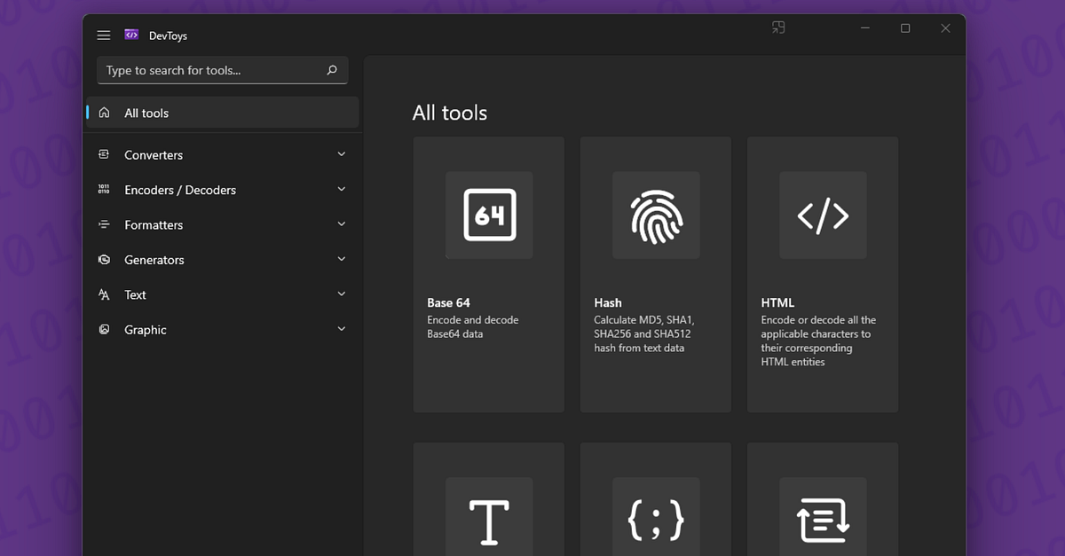Click the tools search box
Image resolution: width=1065 pixels, height=556 pixels.
pyautogui.click(x=204, y=69)
